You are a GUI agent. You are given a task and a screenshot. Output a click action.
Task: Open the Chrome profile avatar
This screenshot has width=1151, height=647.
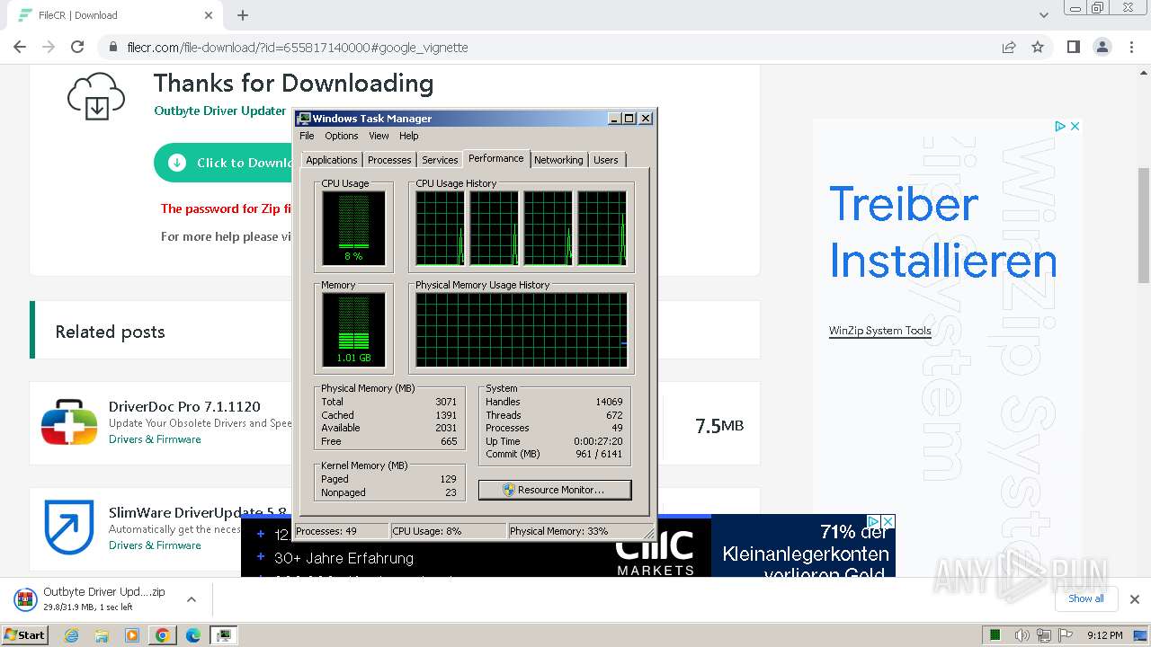[1102, 47]
